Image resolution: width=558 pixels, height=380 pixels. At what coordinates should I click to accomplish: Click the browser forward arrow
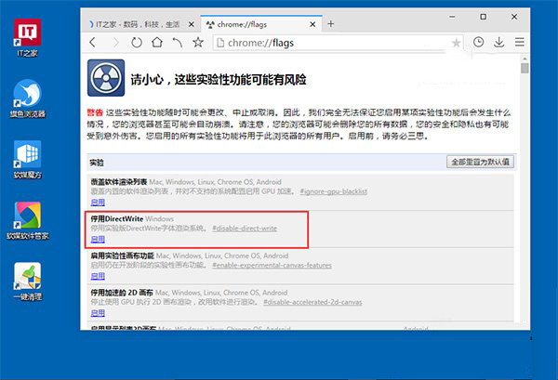click(x=115, y=43)
